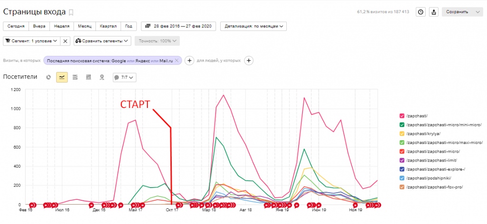Open the Детализация: по месяцам dropdown
The image size is (487, 224).
click(253, 26)
